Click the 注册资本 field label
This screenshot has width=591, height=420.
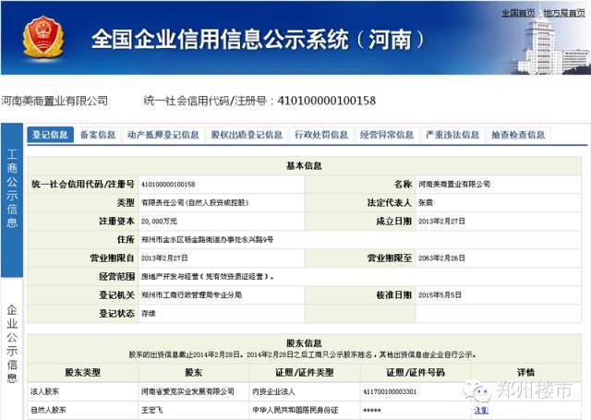point(116,222)
